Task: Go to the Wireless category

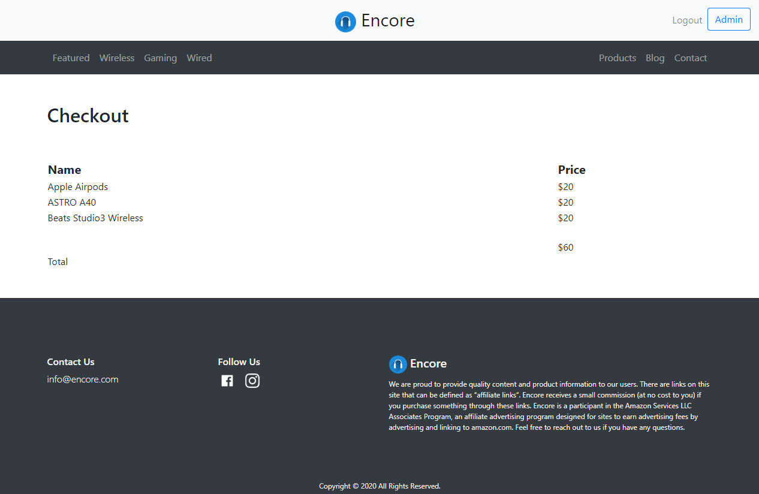Action: pos(117,58)
